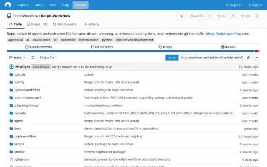This screenshot has width=267, height=167.
Task: Open the three-dots more clone options
Action: coord(256,58)
